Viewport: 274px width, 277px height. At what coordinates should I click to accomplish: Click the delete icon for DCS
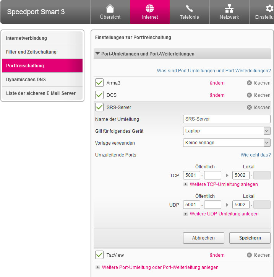pos(249,95)
